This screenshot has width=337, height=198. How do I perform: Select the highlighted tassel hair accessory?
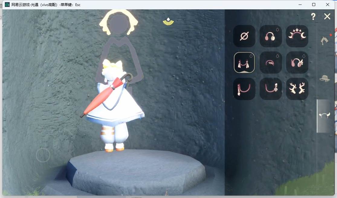(x=244, y=63)
